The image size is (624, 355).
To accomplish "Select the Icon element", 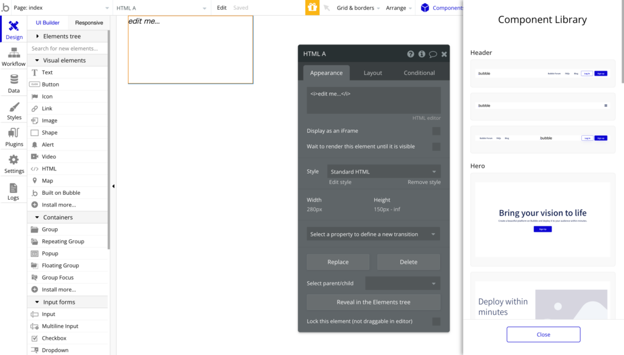I will (68, 96).
